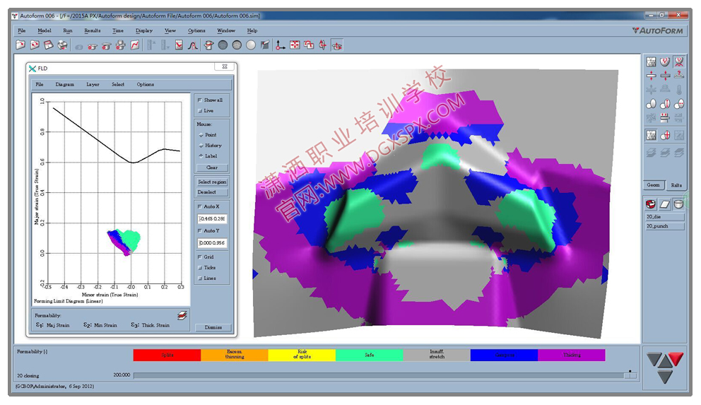Click the grey bowl tool icon
This screenshot has width=701, height=405.
click(x=678, y=204)
